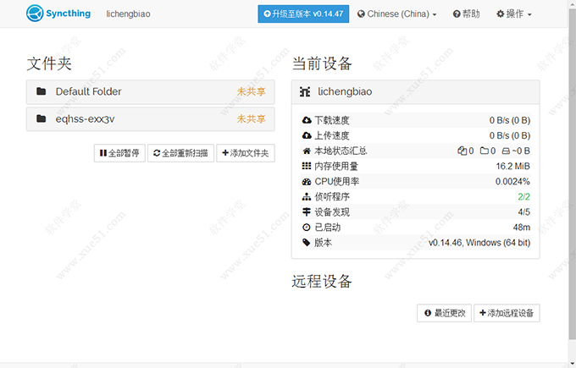The image size is (576, 368).
Task: Click the CPU usage gauge icon
Action: (x=307, y=181)
